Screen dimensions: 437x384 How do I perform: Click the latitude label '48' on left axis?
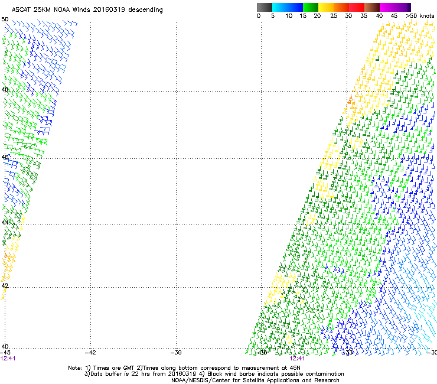5,90
